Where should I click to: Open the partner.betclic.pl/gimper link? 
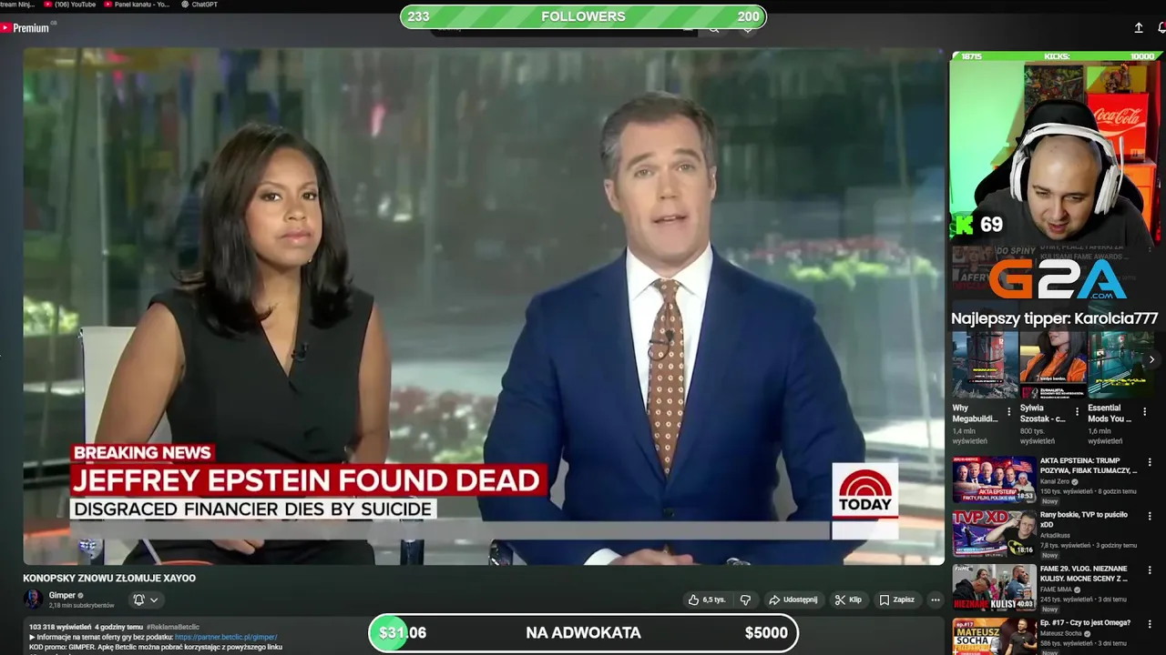(x=226, y=638)
